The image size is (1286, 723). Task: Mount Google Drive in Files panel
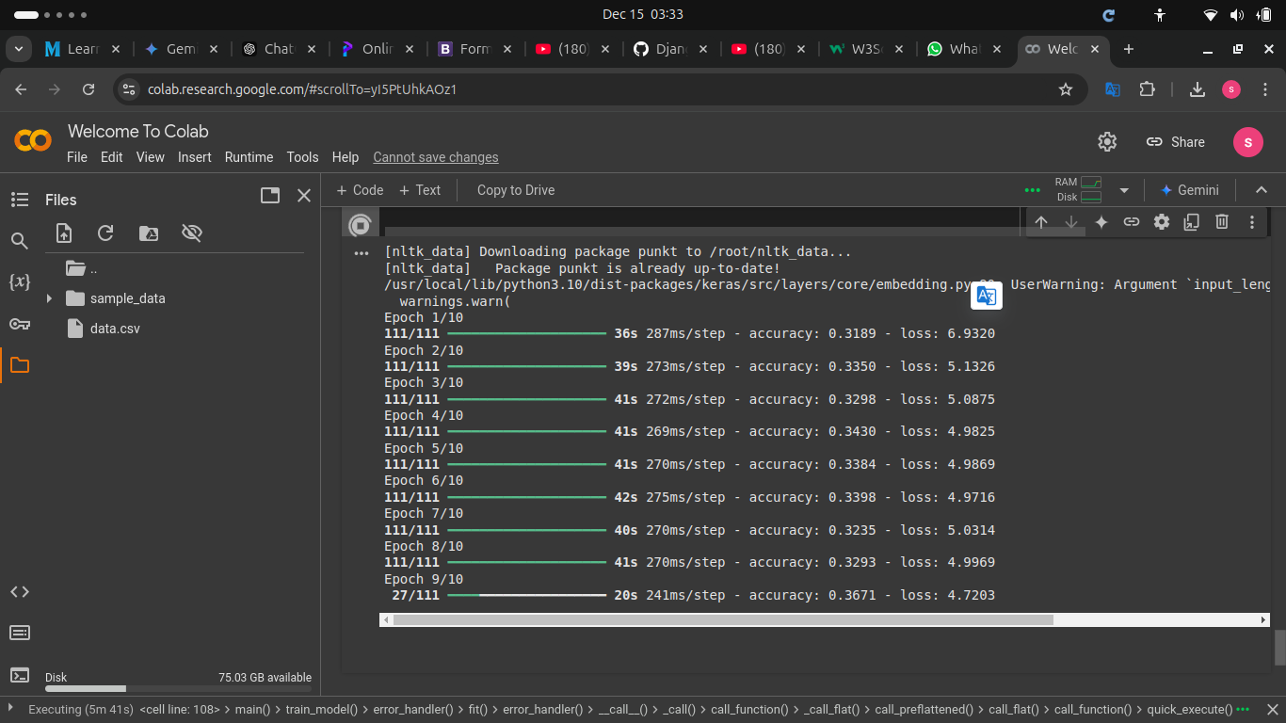pyautogui.click(x=149, y=233)
